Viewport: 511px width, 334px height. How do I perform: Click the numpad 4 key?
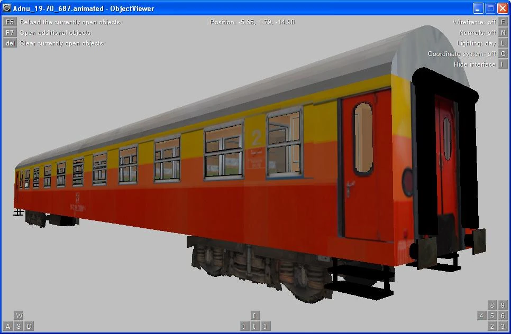click(x=482, y=316)
